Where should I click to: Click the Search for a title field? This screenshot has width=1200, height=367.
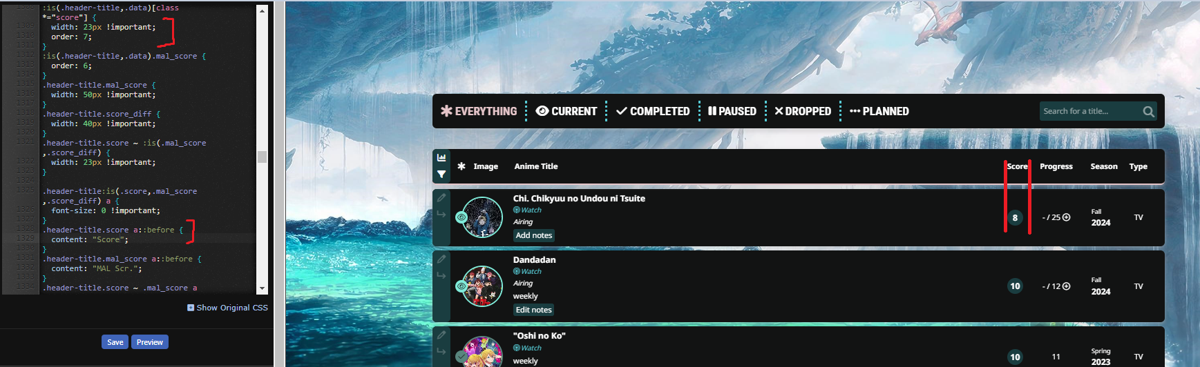point(1089,111)
